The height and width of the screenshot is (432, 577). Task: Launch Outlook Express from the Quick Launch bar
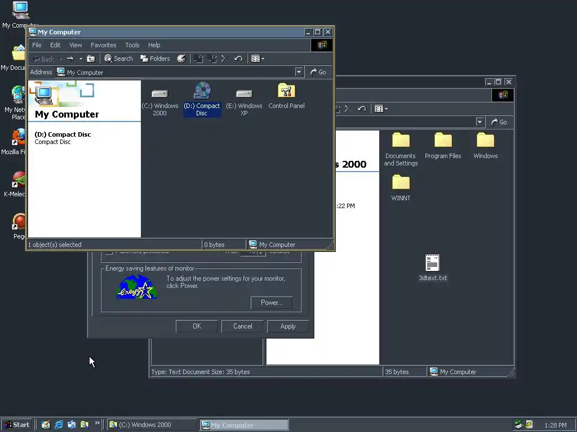(x=72, y=425)
